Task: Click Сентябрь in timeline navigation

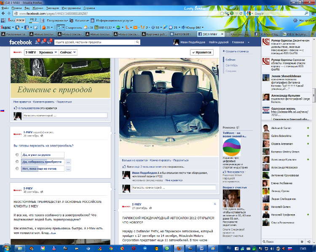Action: click(x=232, y=66)
